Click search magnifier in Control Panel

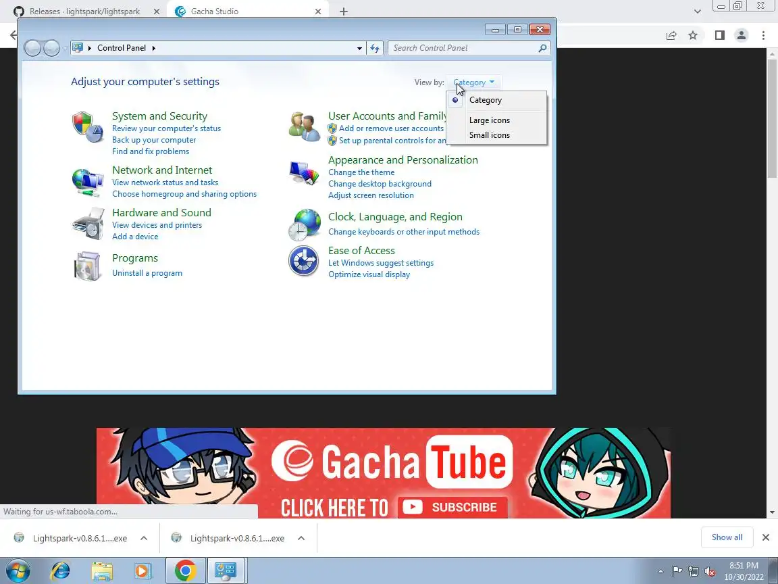coord(542,48)
